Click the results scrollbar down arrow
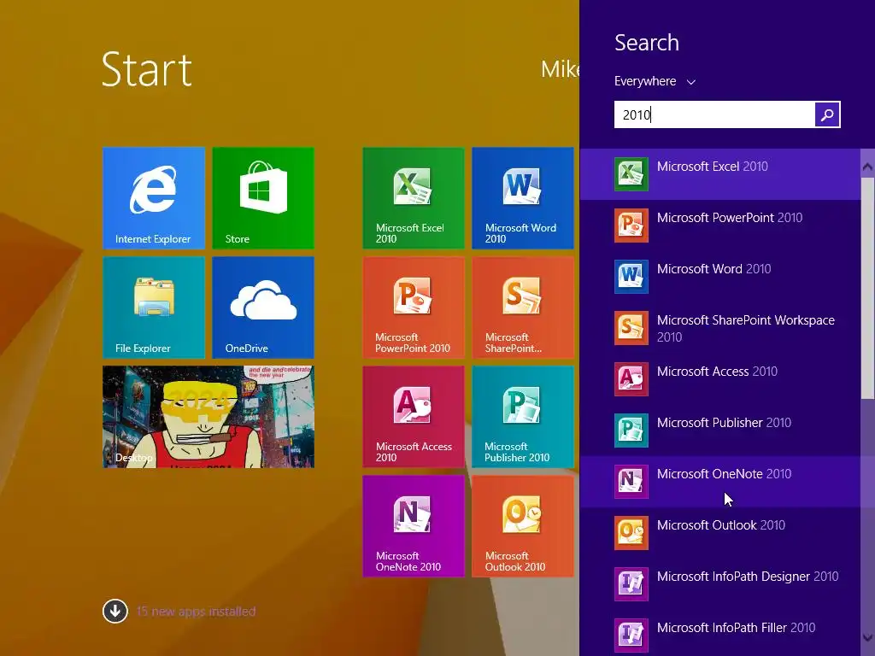This screenshot has height=656, width=875. (x=867, y=637)
